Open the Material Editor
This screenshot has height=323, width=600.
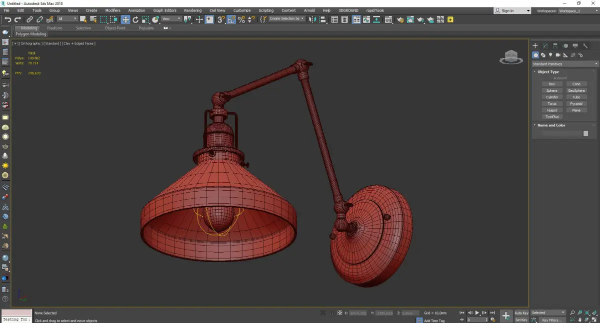pyautogui.click(x=389, y=19)
